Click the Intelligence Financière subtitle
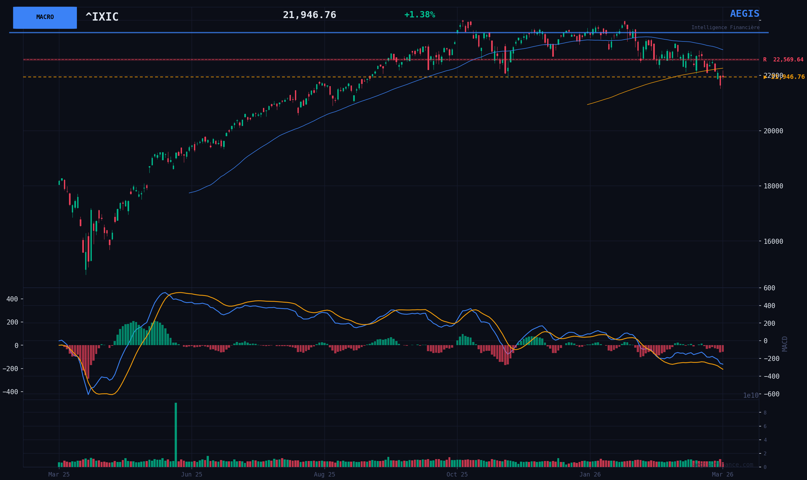Viewport: 807px width, 480px height. 725,28
